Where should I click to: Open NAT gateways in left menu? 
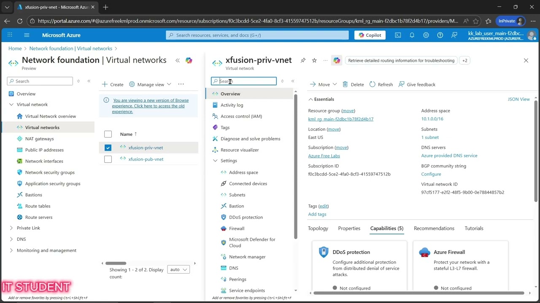pyautogui.click(x=39, y=138)
